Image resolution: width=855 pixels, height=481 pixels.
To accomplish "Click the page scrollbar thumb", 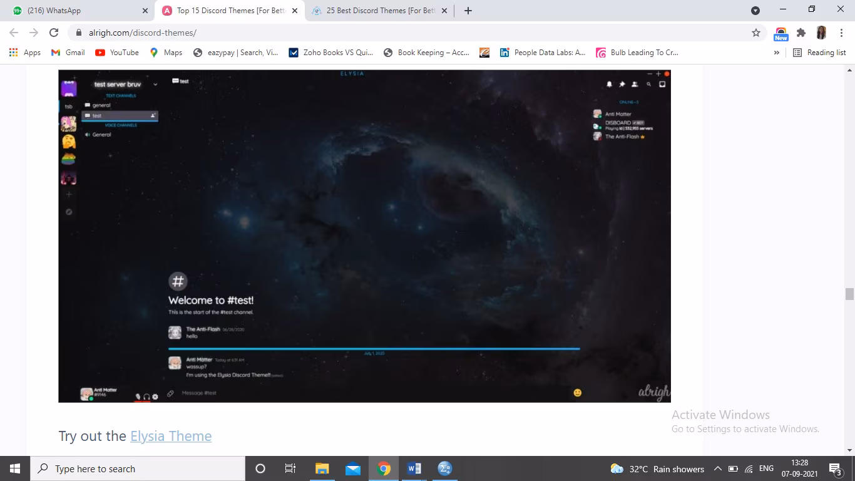I will (x=849, y=294).
